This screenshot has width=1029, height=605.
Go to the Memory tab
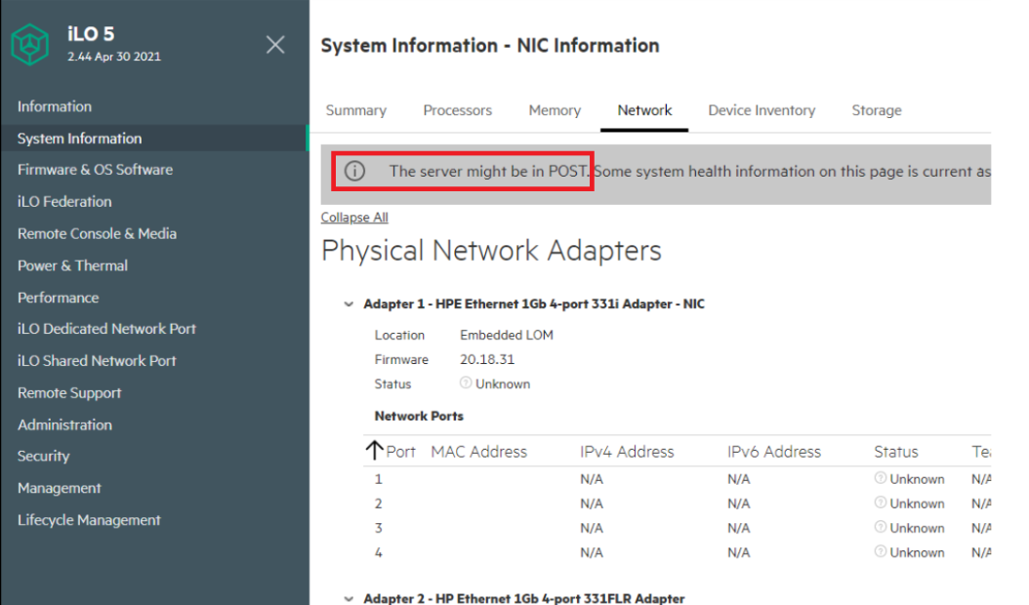(x=555, y=110)
